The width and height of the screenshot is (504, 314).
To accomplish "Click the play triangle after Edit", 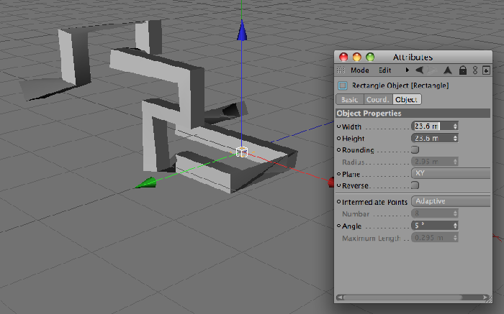I will 408,70.
